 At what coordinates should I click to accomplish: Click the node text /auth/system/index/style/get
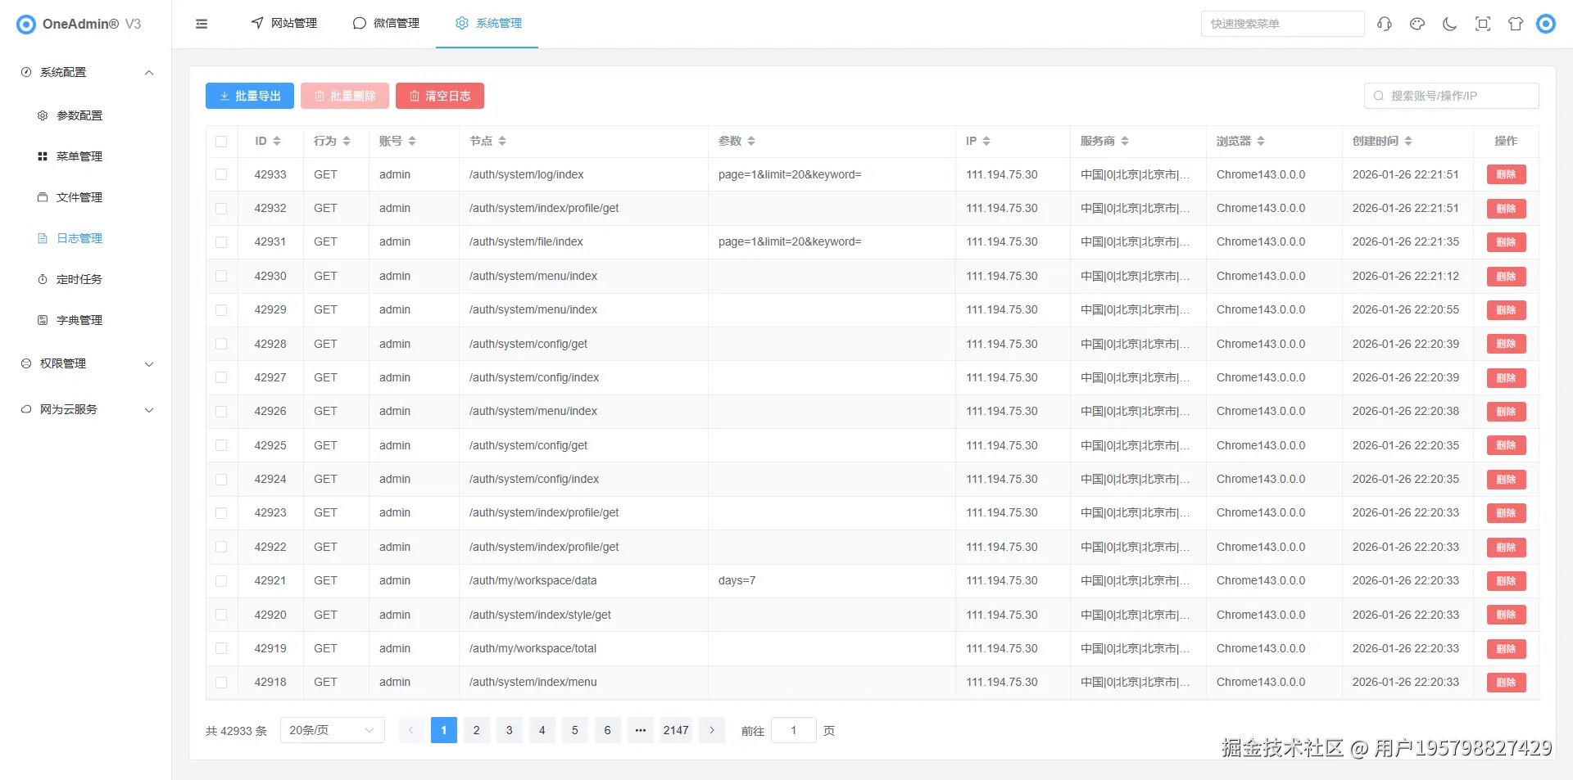point(540,615)
